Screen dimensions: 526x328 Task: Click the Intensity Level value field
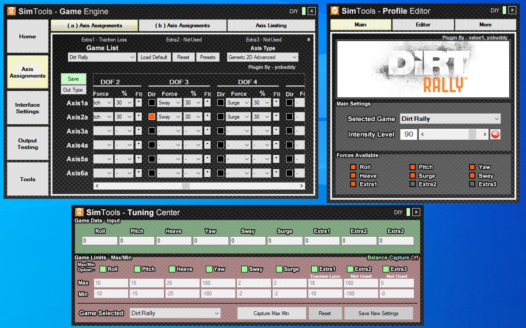pyautogui.click(x=409, y=134)
